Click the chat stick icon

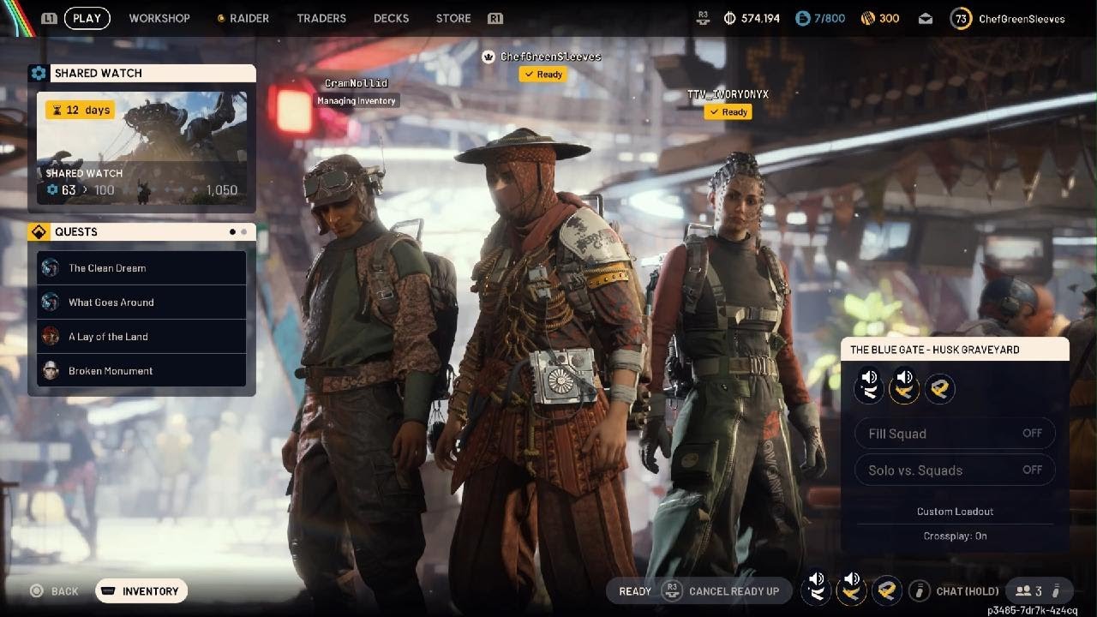[920, 590]
